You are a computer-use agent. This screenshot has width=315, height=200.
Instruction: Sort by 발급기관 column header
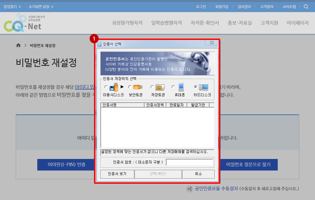coord(198,105)
